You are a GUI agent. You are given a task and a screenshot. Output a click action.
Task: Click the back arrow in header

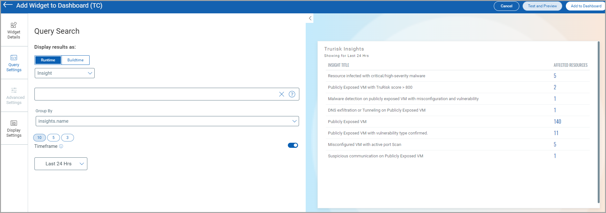click(x=8, y=5)
